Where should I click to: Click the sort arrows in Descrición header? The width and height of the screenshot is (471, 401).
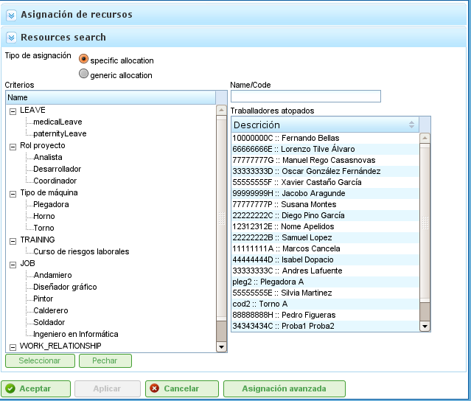[411, 125]
